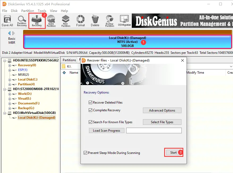Expand the Backup(G:) partition node

click(10, 108)
